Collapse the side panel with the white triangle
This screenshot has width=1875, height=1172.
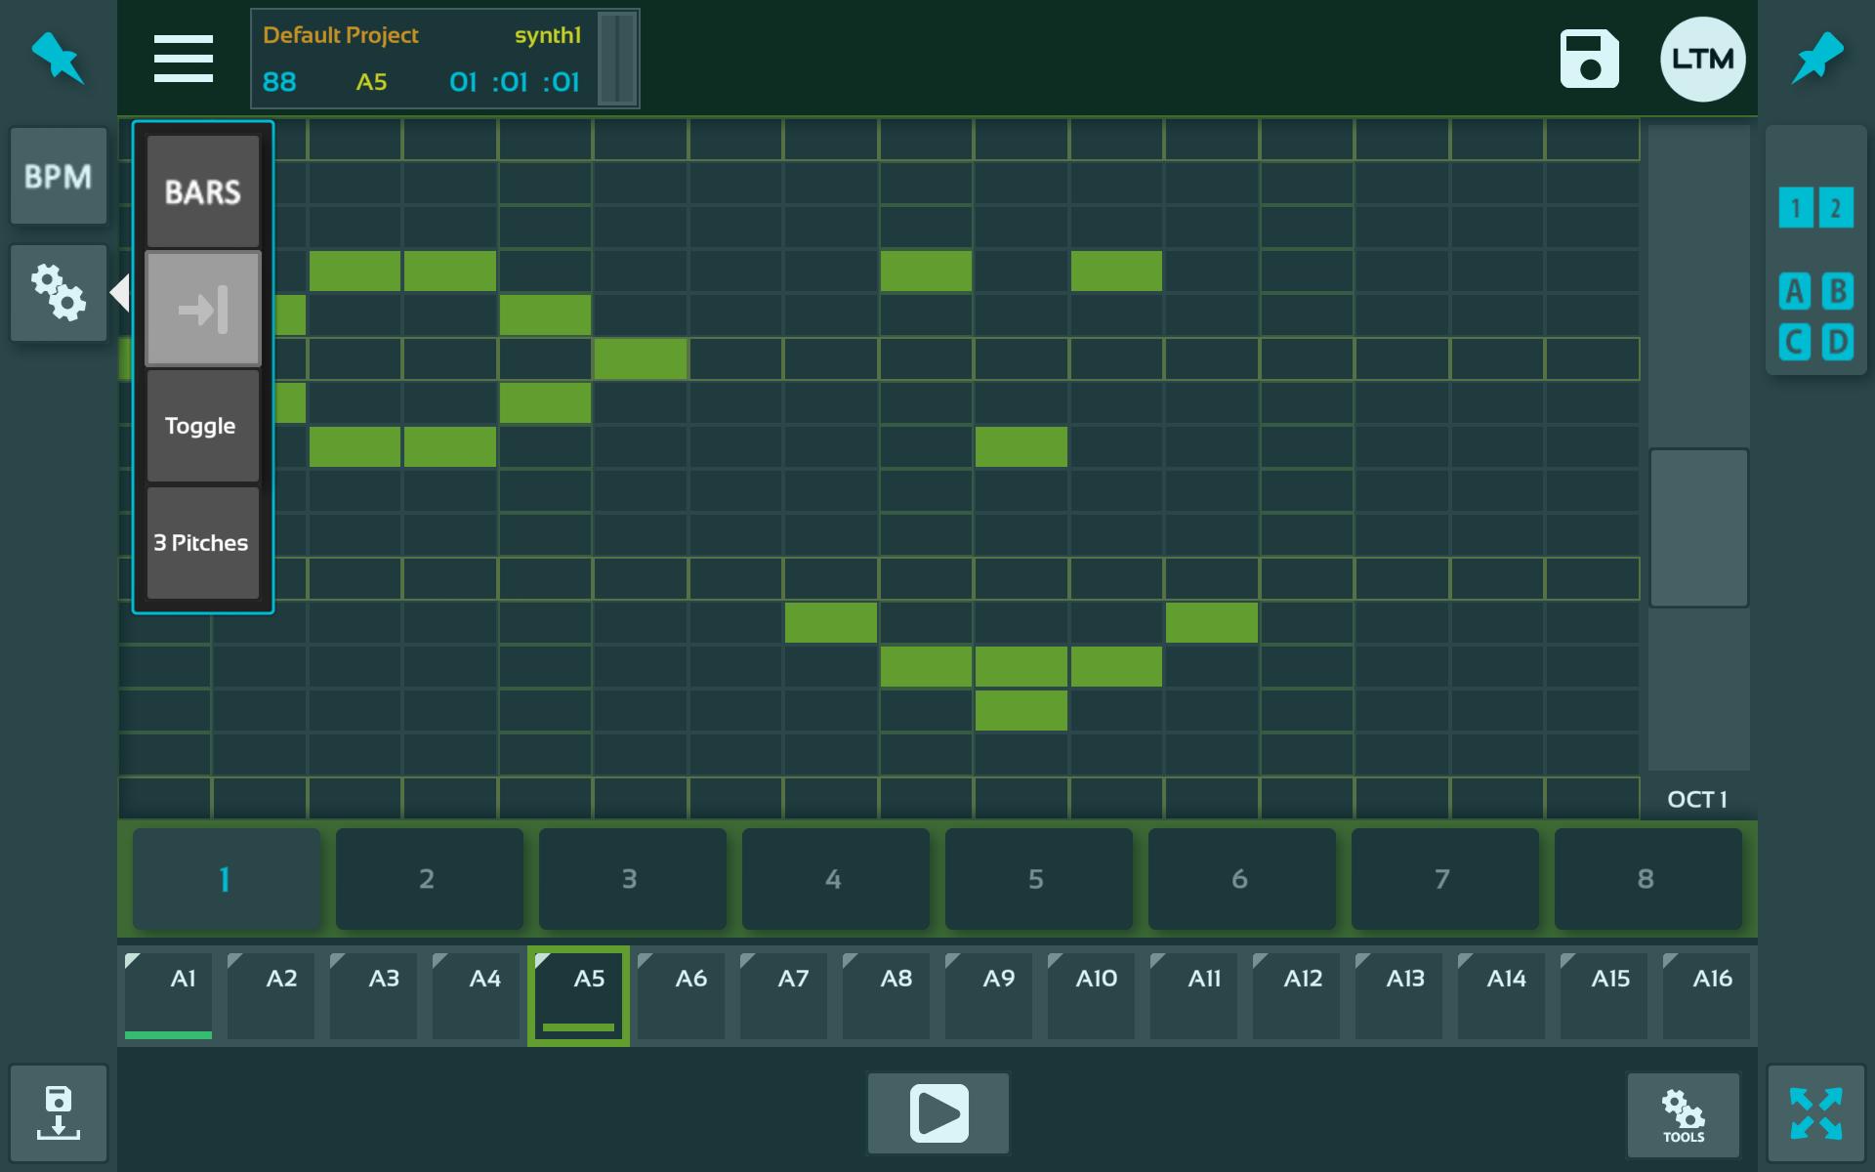pos(119,292)
